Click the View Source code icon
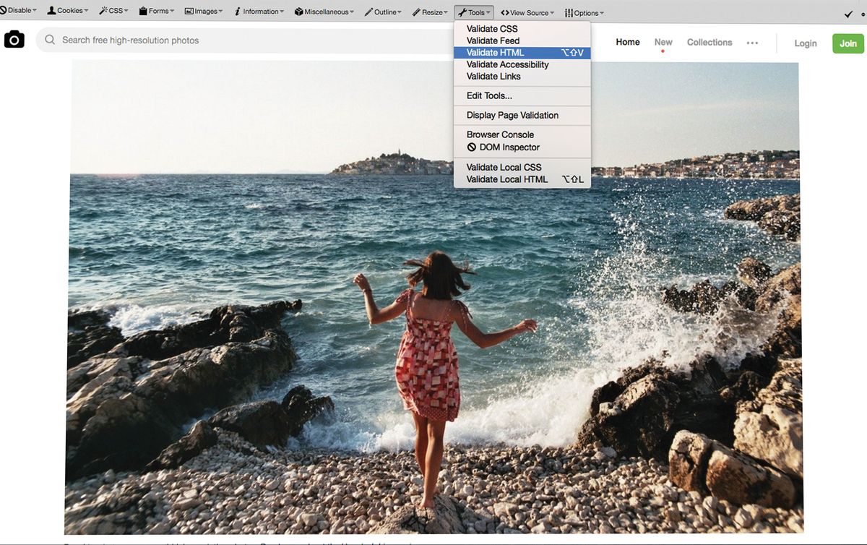The image size is (867, 545). 504,12
